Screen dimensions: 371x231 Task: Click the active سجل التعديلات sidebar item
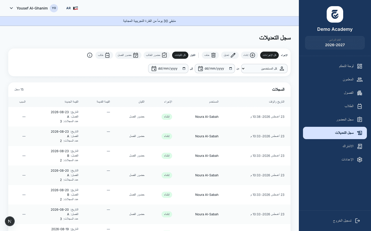[x=335, y=133]
